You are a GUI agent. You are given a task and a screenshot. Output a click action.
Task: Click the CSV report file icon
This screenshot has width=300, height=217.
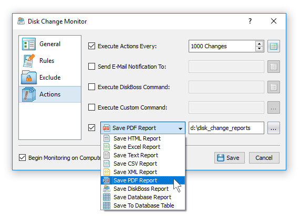tap(107, 164)
